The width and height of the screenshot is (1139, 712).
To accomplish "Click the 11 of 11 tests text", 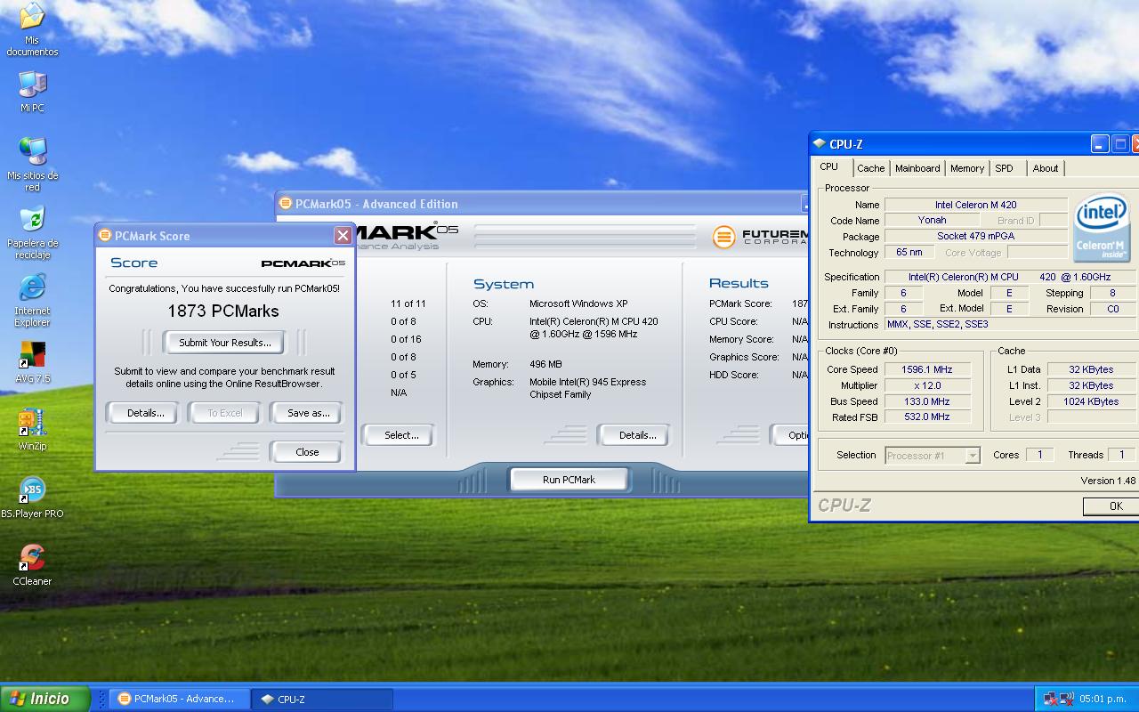I will (408, 303).
